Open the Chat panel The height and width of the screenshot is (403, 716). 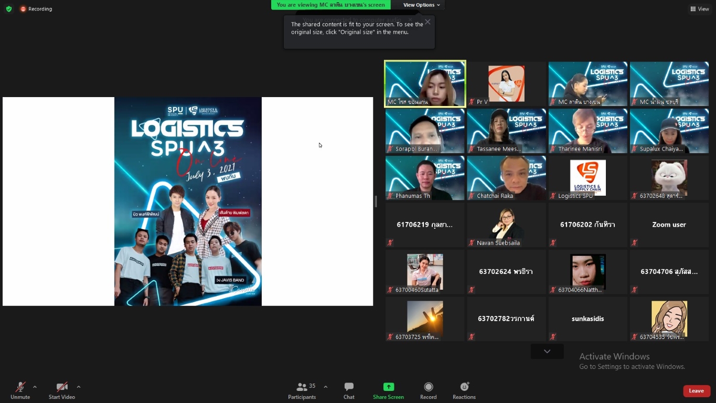[349, 390]
